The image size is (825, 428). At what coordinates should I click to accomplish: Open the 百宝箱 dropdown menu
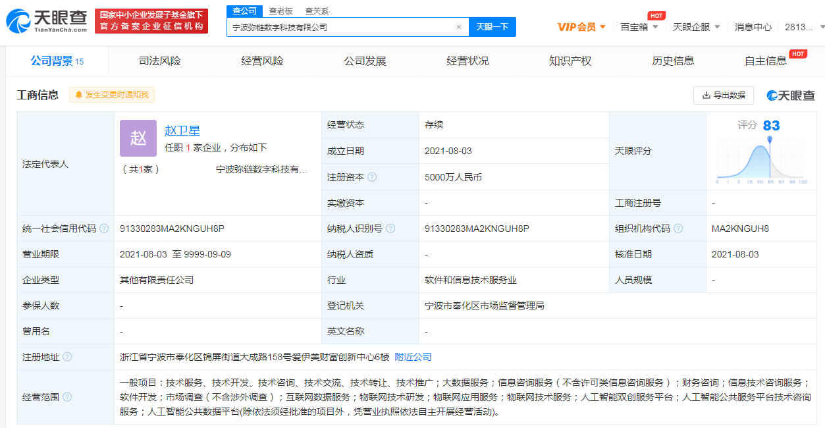point(639,27)
